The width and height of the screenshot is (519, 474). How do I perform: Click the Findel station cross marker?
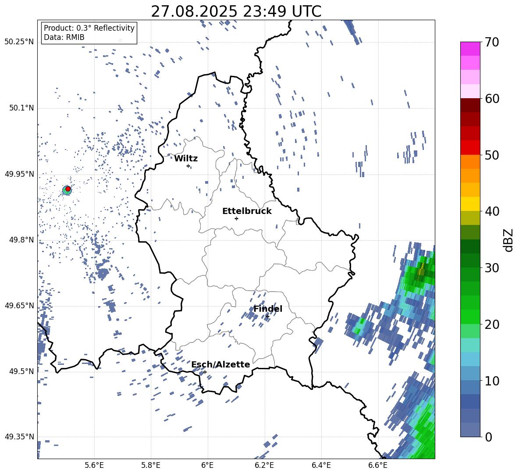267,317
